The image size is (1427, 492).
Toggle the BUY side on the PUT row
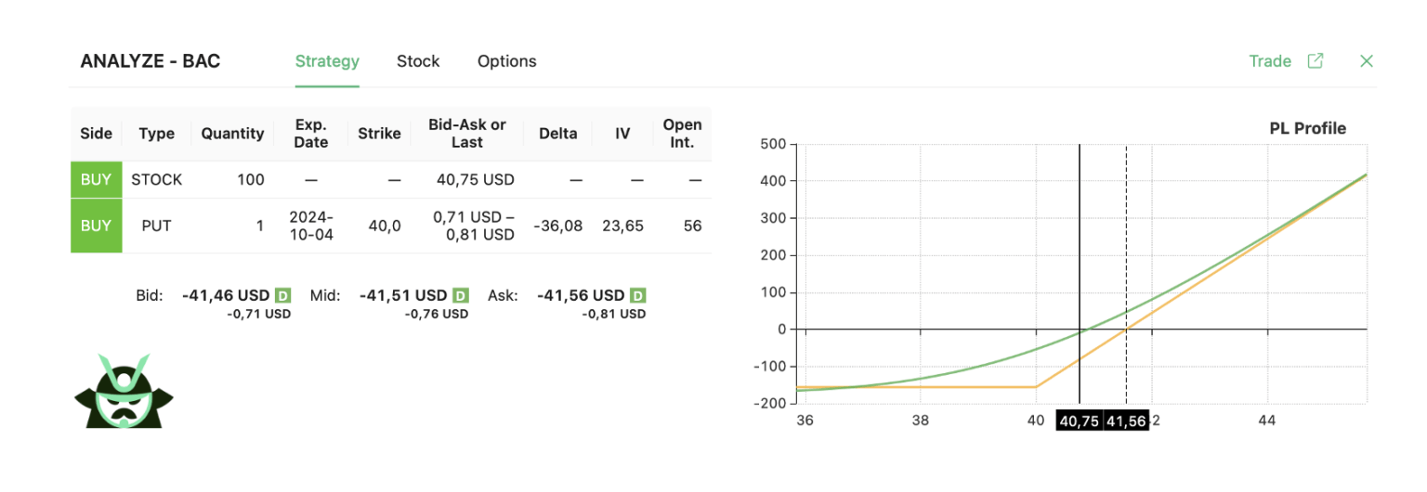pyautogui.click(x=96, y=226)
